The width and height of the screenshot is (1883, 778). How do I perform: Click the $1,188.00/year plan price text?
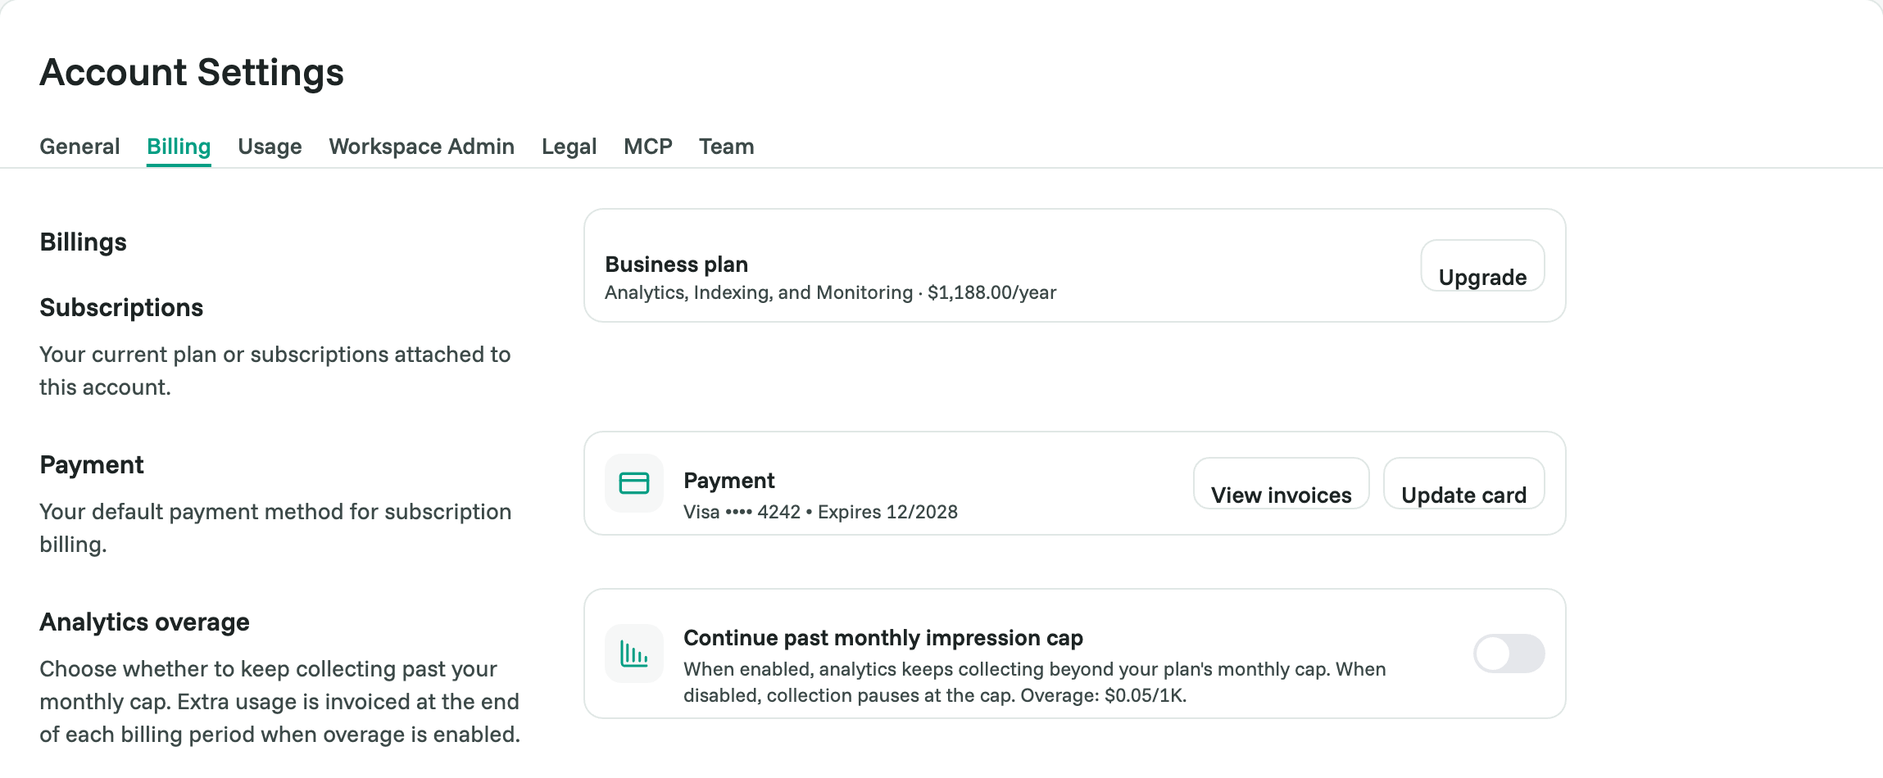point(991,292)
